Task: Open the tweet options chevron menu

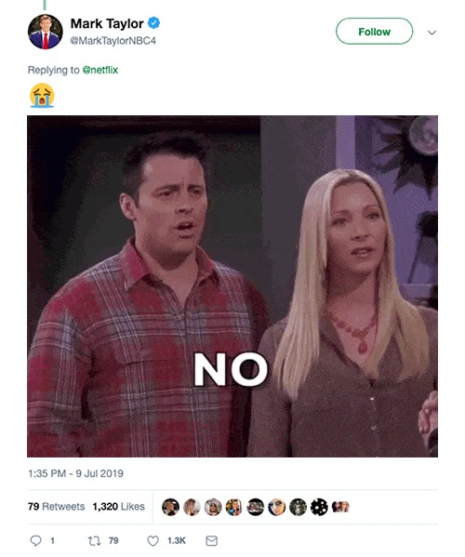Action: (x=432, y=33)
